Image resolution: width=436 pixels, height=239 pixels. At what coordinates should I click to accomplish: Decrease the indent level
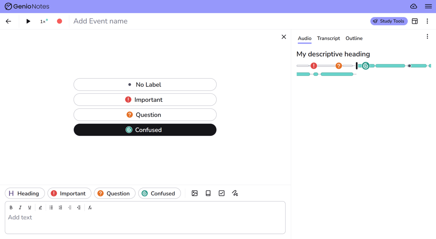pos(70,208)
